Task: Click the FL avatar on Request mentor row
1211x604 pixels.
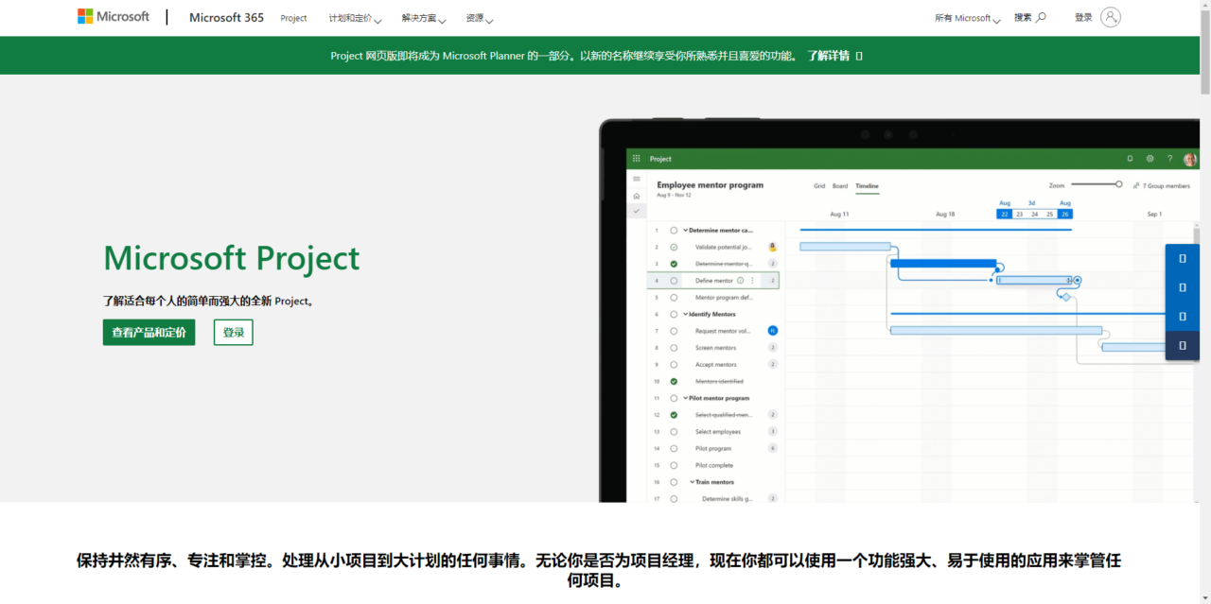Action: tap(773, 331)
